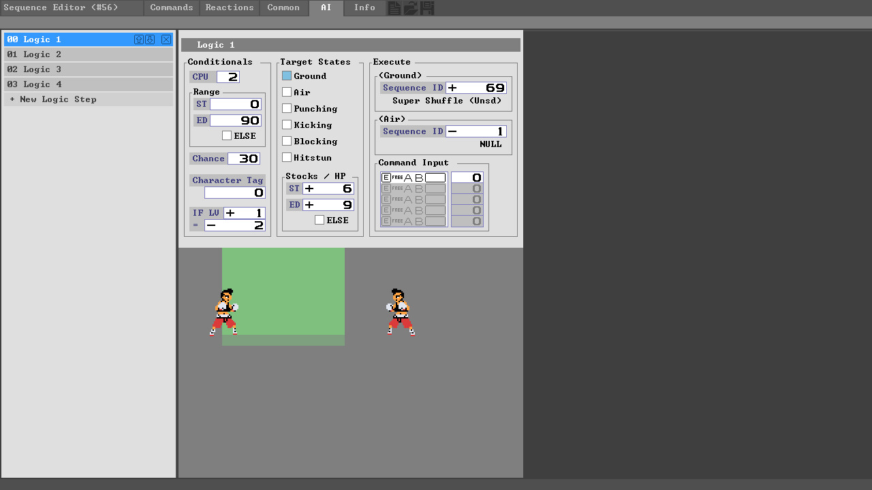Flip the minus sign on the Air Sequence ID
The width and height of the screenshot is (872, 490).
coord(452,131)
